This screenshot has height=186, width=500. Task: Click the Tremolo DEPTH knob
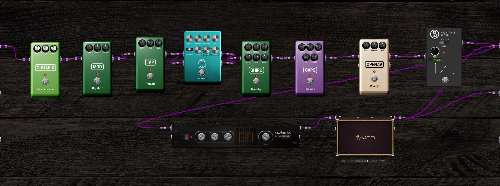pyautogui.click(x=142, y=43)
